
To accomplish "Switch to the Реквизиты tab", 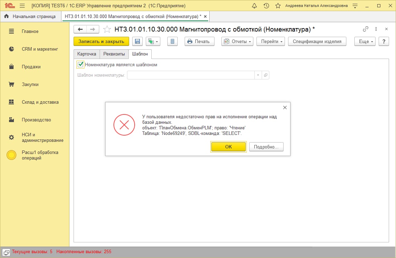I will click(114, 54).
